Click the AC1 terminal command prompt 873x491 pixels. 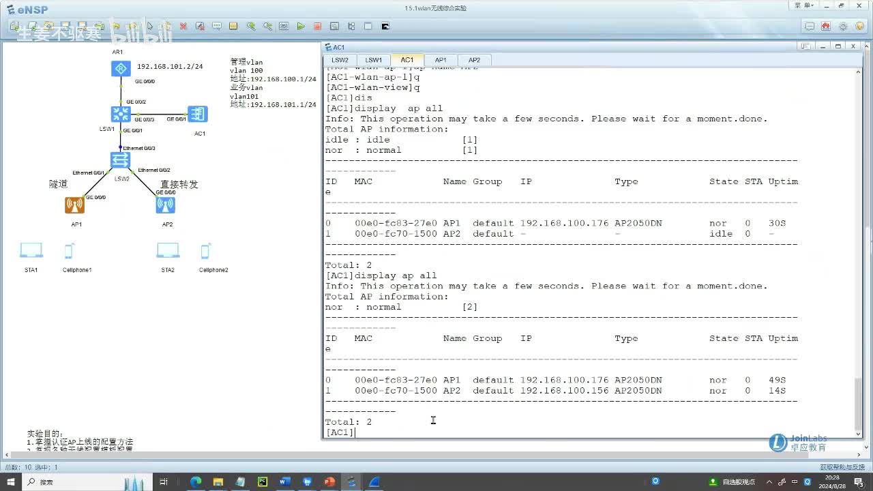[341, 432]
